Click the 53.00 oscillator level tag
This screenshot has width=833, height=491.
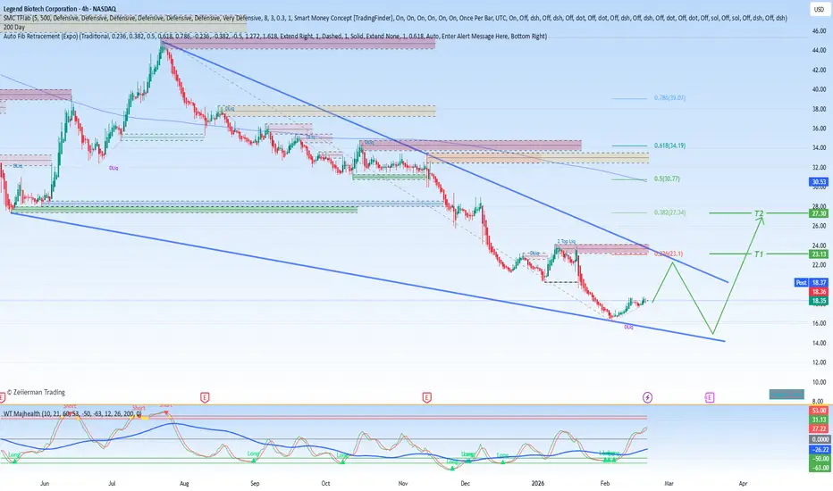click(x=818, y=411)
